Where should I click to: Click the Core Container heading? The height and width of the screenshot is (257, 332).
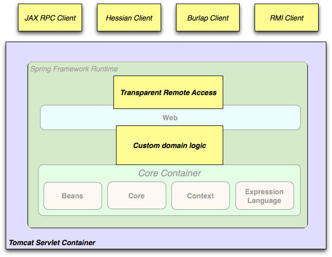coord(170,173)
